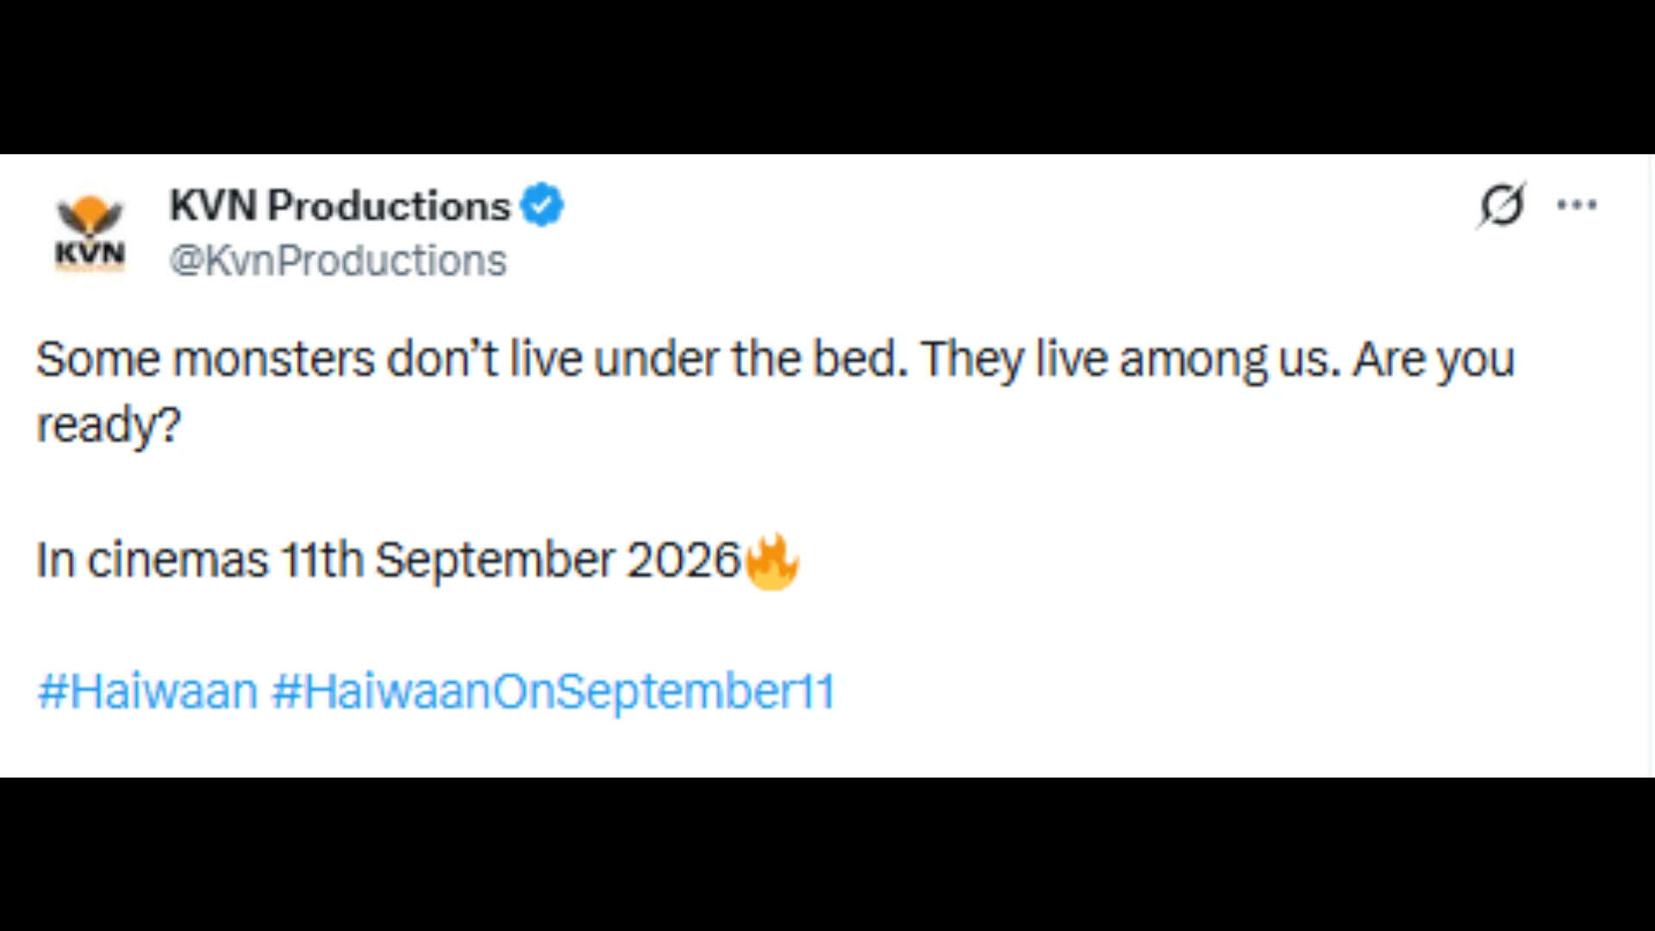Image resolution: width=1655 pixels, height=931 pixels.
Task: Click the "Are you" text ending the first line
Action: pos(1433,360)
